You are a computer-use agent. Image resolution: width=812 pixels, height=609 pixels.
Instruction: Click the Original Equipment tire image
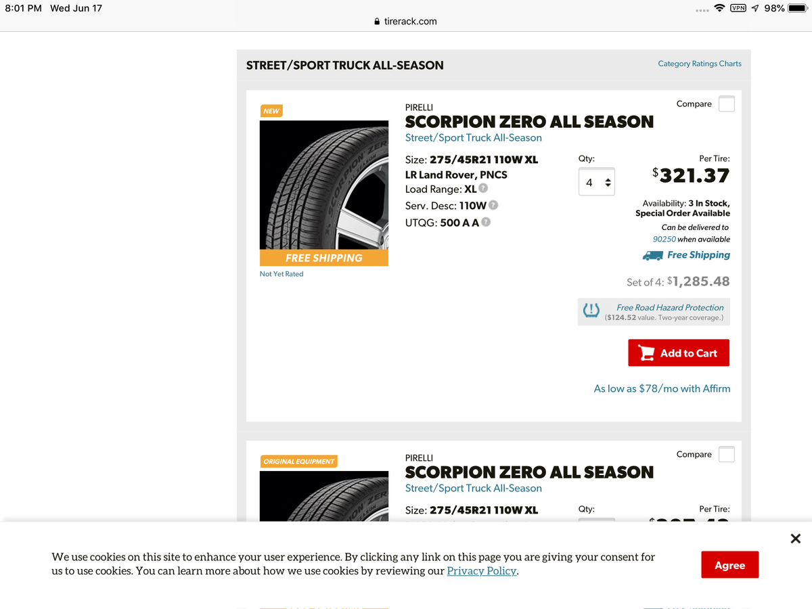point(324,496)
